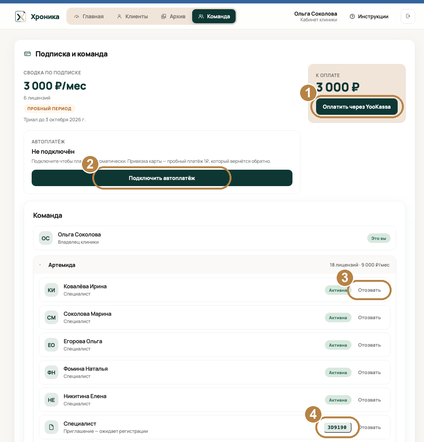Click the document icon of pending invitation
Viewport: 424px width, 442px height.
tap(51, 428)
